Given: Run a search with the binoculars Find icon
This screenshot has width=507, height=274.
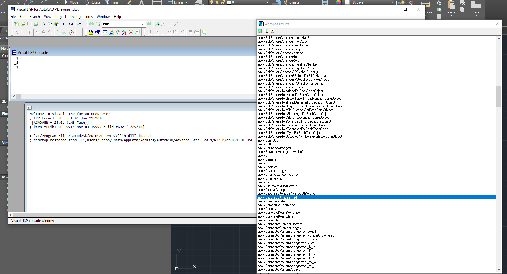Looking at the screenshot, I should click(x=92, y=24).
